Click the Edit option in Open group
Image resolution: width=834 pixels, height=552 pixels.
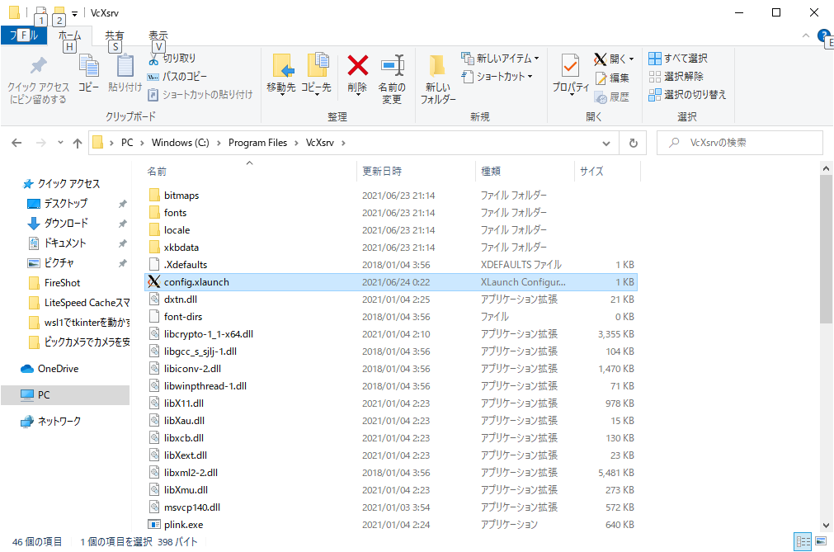tap(612, 78)
